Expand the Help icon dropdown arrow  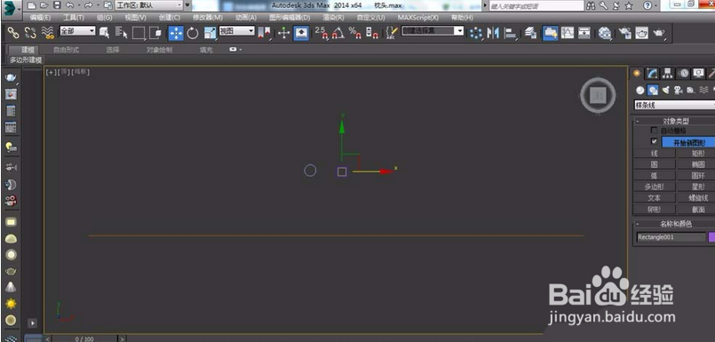pyautogui.click(x=656, y=6)
